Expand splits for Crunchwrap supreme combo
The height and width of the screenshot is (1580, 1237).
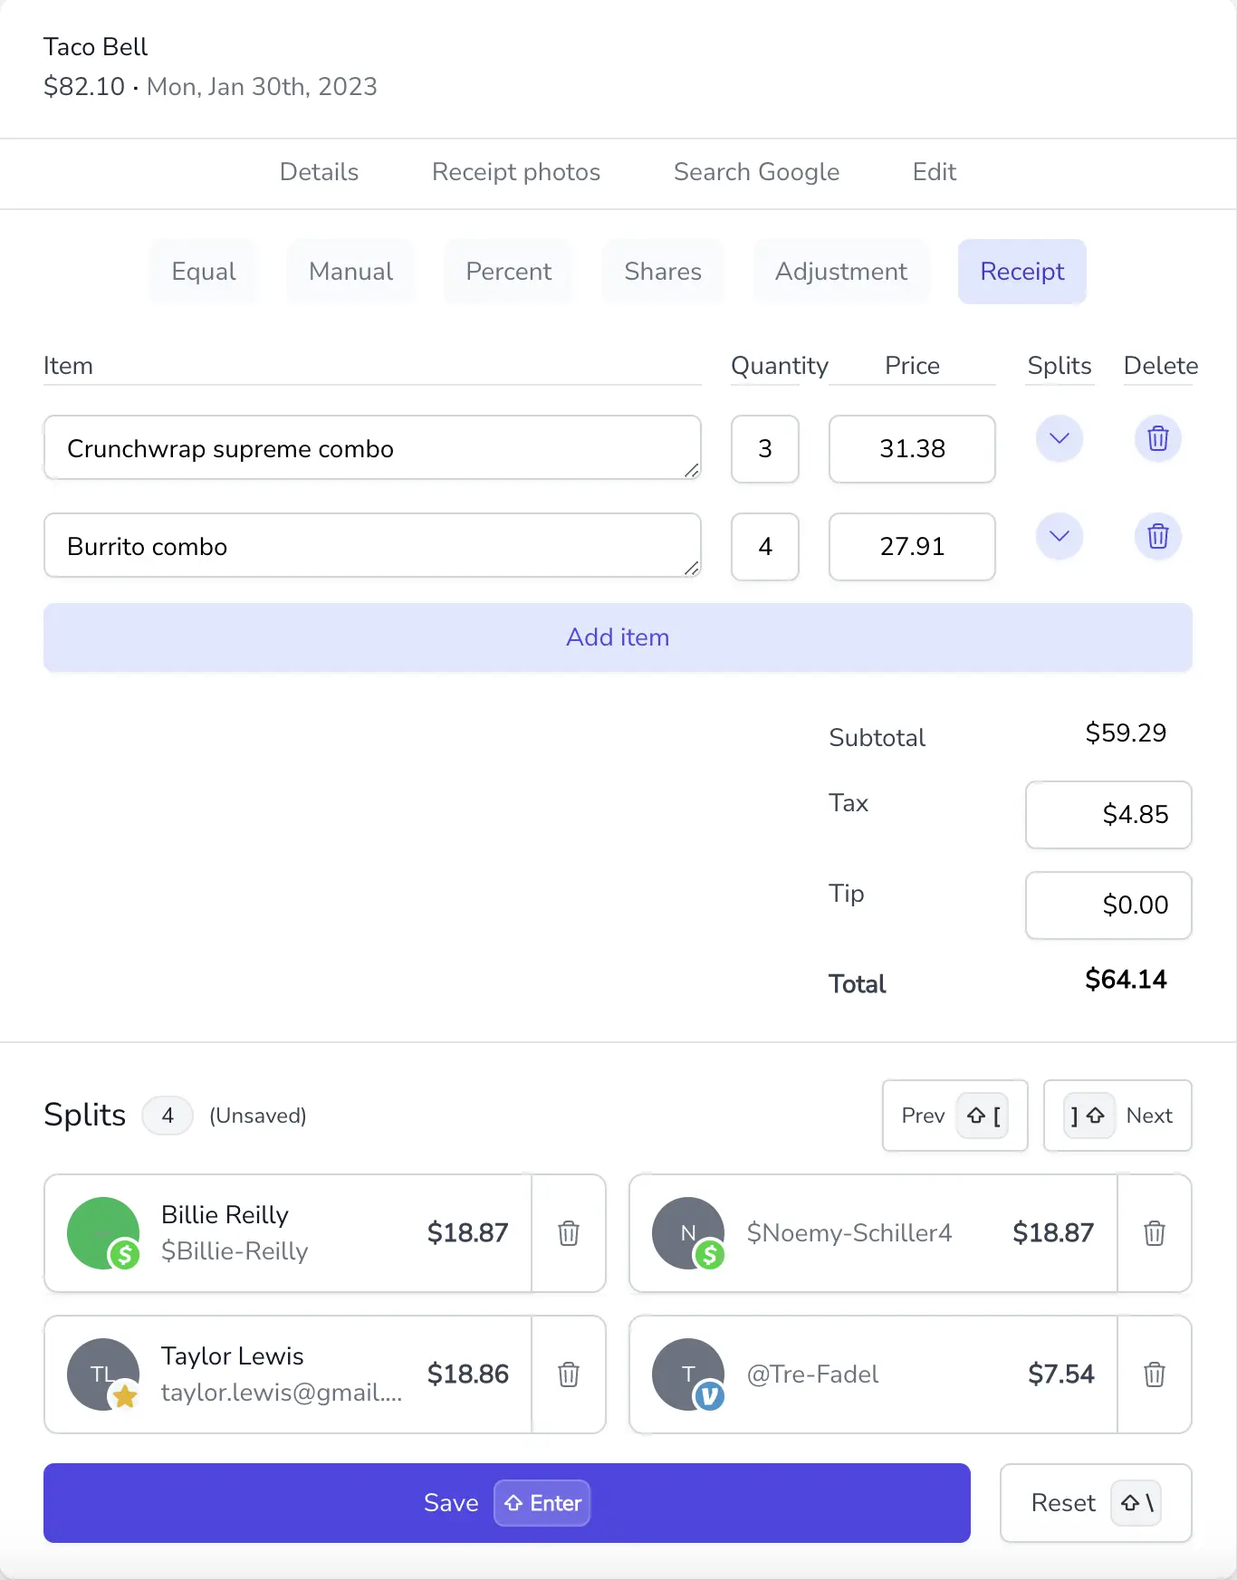click(1060, 439)
